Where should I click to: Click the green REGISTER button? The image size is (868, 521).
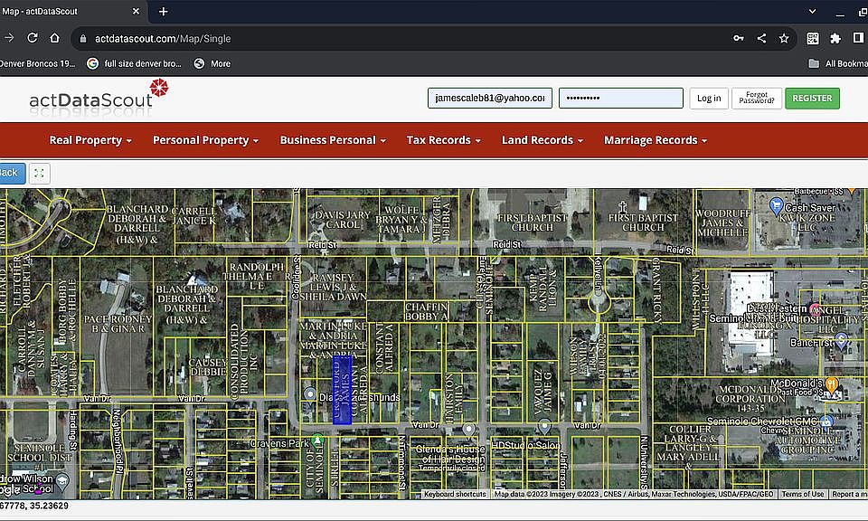point(812,98)
